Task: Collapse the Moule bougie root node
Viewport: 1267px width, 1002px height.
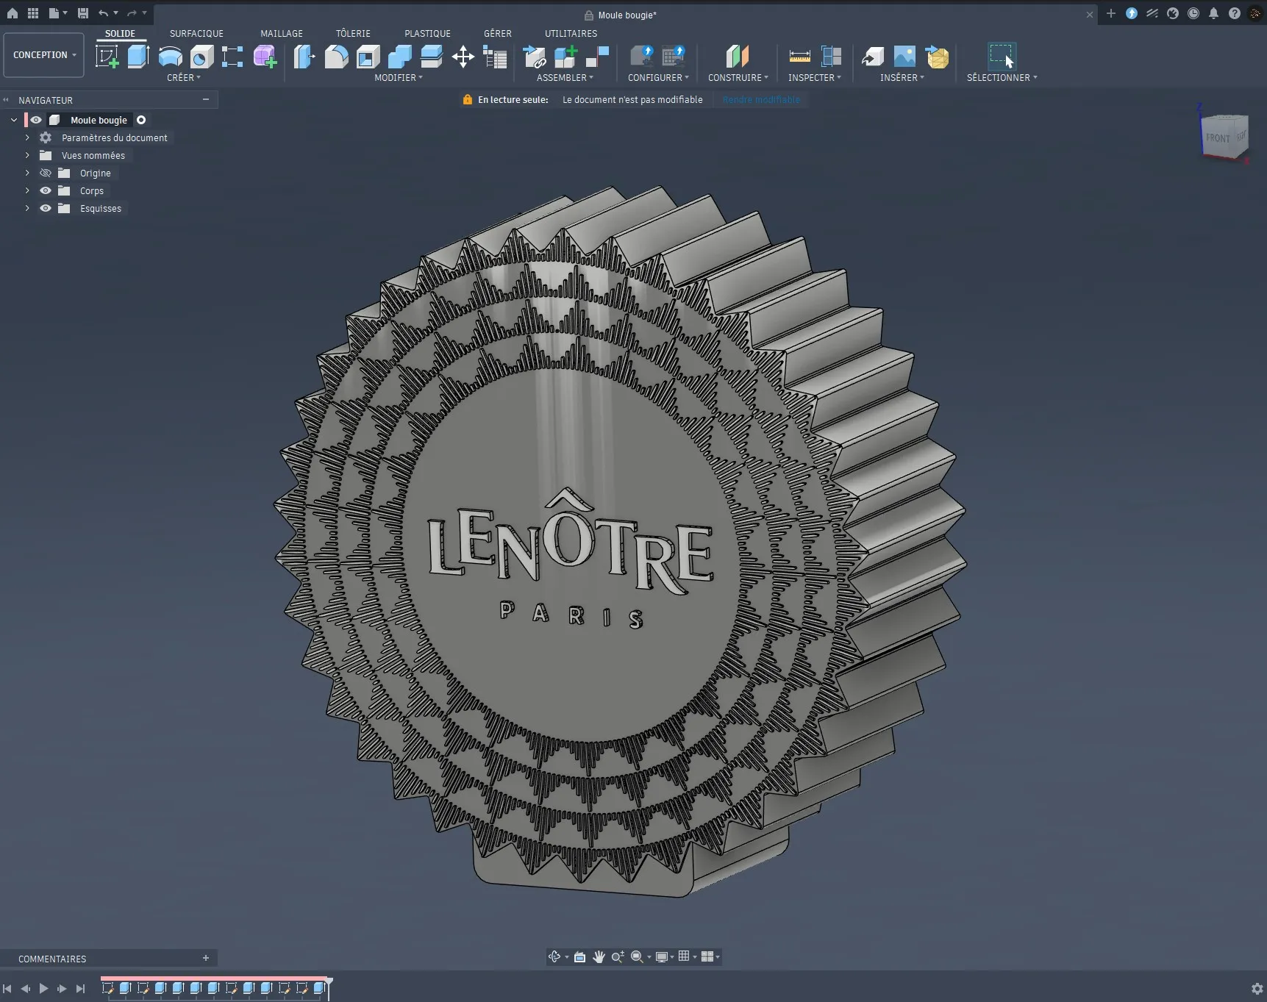Action: [x=14, y=120]
